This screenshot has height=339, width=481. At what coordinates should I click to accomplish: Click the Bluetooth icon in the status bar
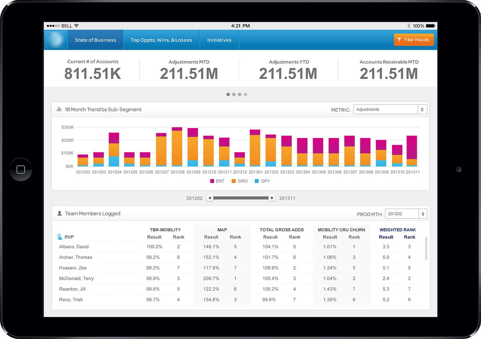tap(409, 26)
